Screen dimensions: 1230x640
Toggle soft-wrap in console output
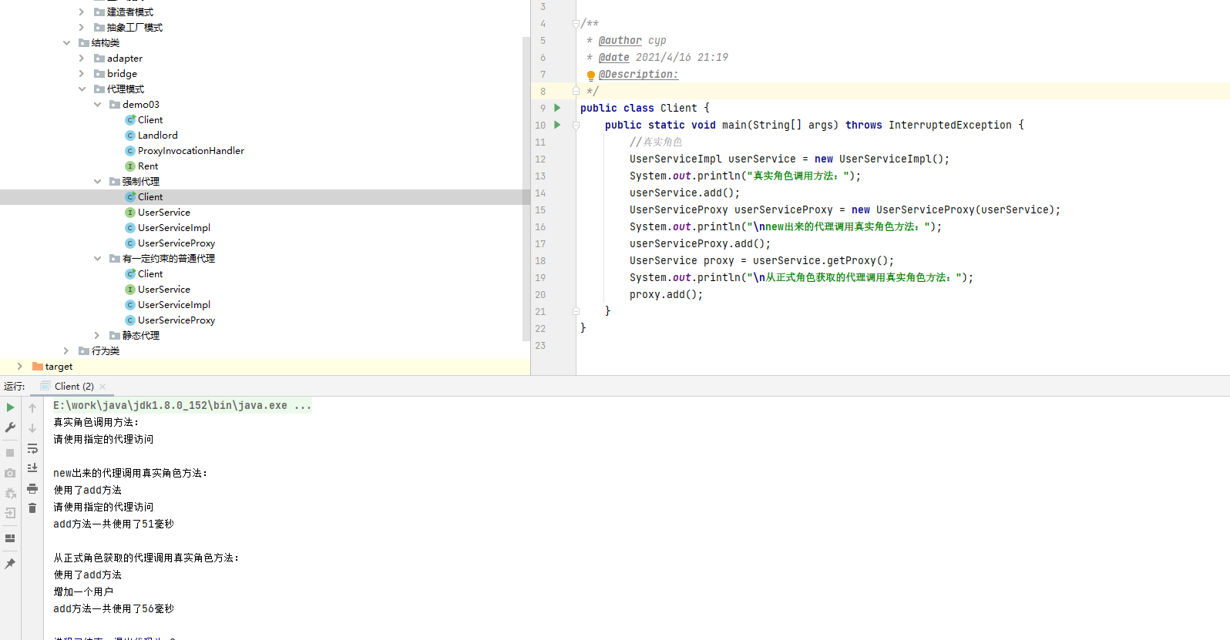point(32,448)
